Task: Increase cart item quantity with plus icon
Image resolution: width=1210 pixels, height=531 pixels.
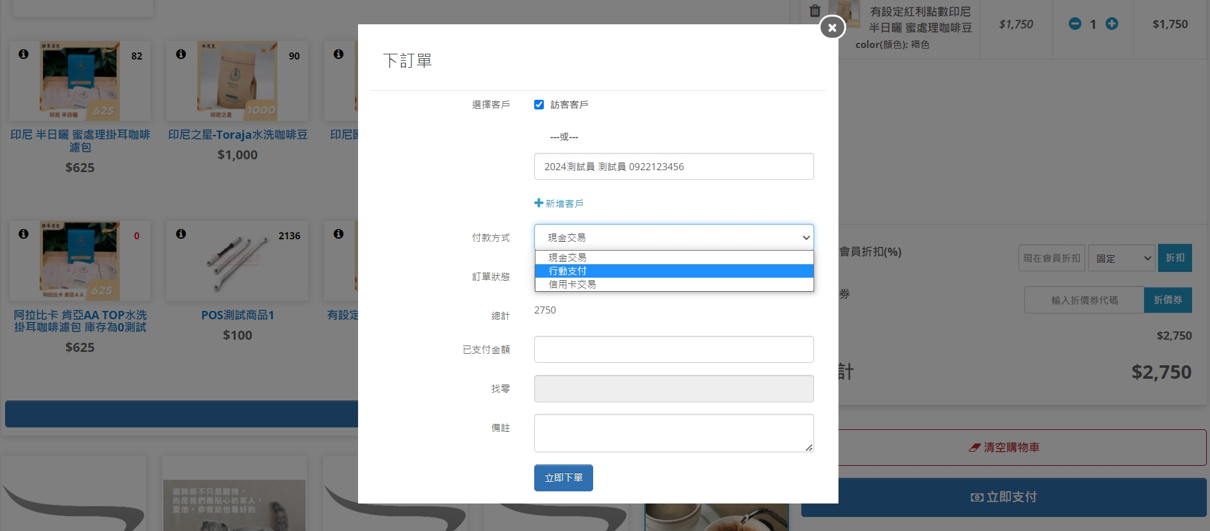Action: tap(1112, 24)
